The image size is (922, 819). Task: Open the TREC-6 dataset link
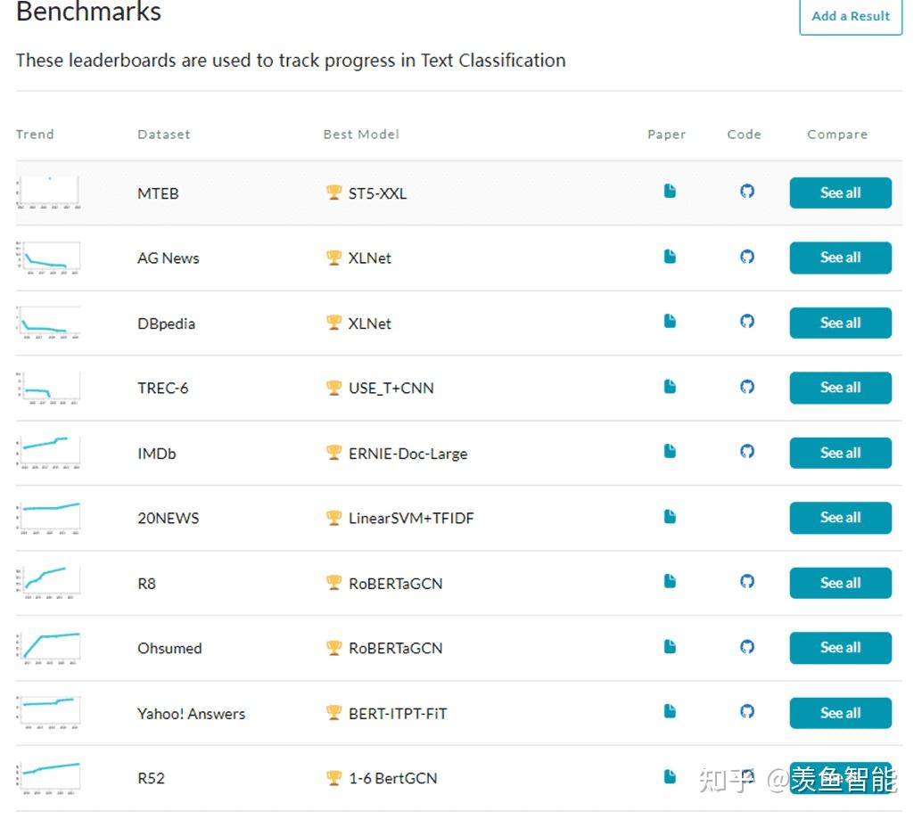(162, 389)
